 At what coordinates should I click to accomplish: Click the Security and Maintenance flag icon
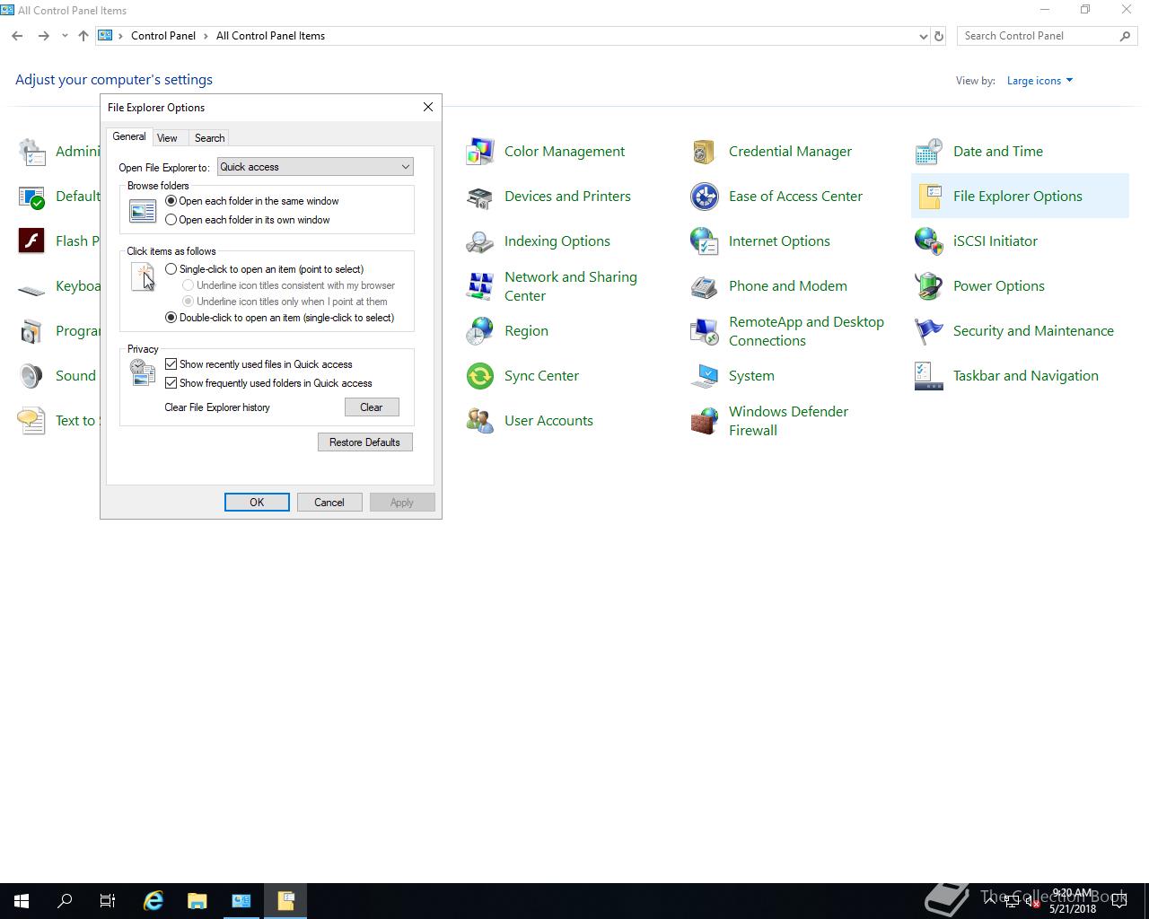(x=929, y=331)
